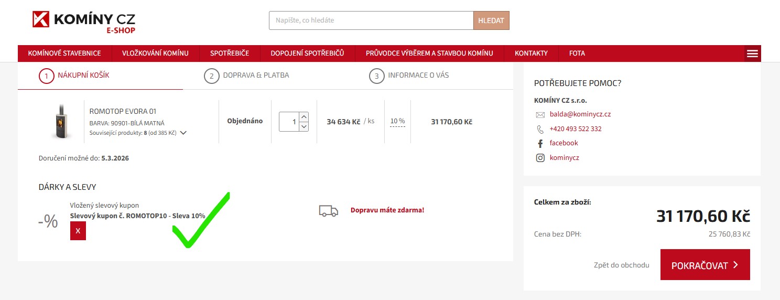The height and width of the screenshot is (300, 780).
Task: Click the email envelope icon
Action: pyautogui.click(x=540, y=114)
